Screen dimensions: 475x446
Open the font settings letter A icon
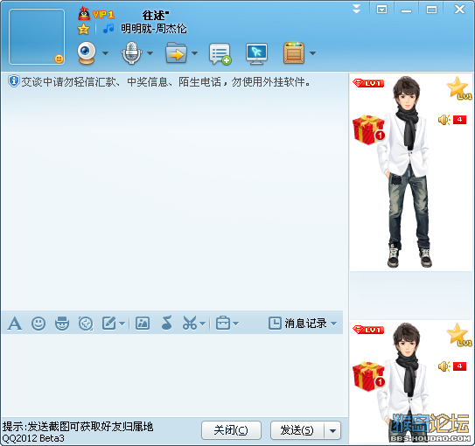click(15, 324)
